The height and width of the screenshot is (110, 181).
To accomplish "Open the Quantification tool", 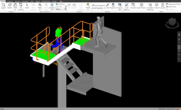I will 141,6.
